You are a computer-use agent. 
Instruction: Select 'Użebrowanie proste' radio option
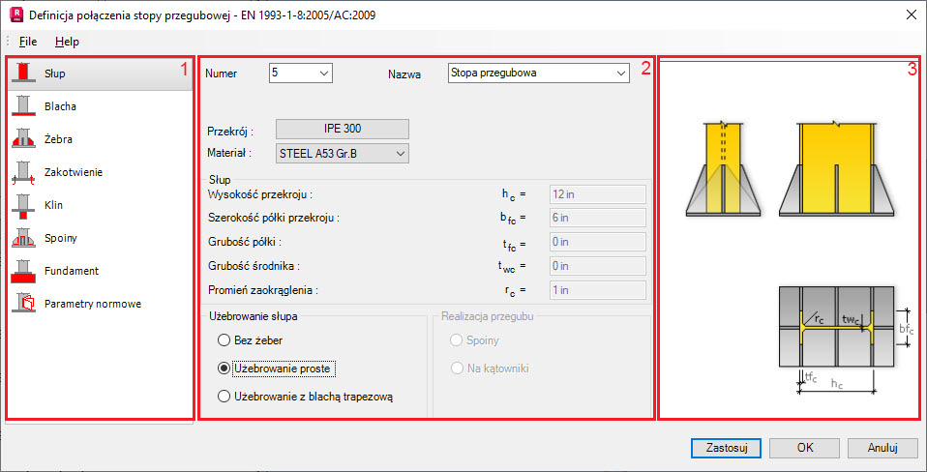224,369
